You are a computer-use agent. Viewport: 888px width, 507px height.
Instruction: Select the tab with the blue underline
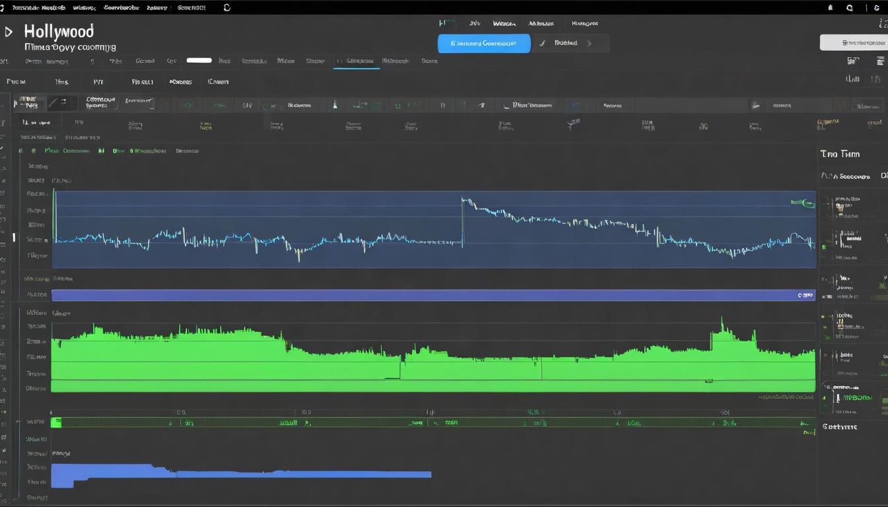pyautogui.click(x=357, y=61)
